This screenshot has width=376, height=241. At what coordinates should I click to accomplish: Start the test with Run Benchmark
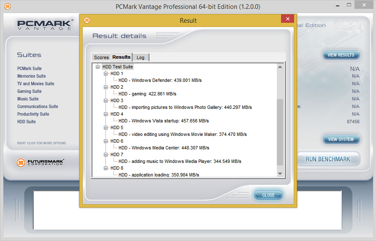click(x=328, y=159)
